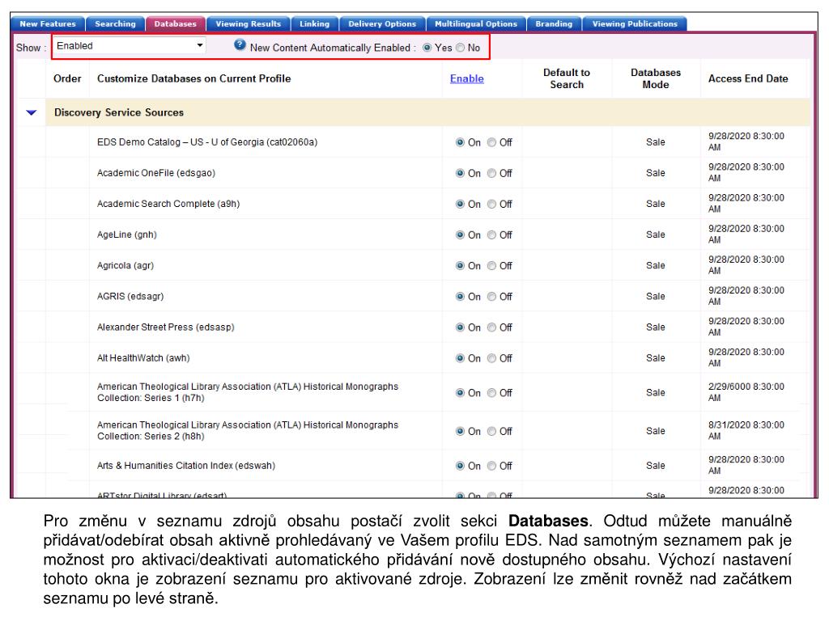Select Alexander Street Press (edsasp) name
The image size is (829, 621).
(x=165, y=327)
